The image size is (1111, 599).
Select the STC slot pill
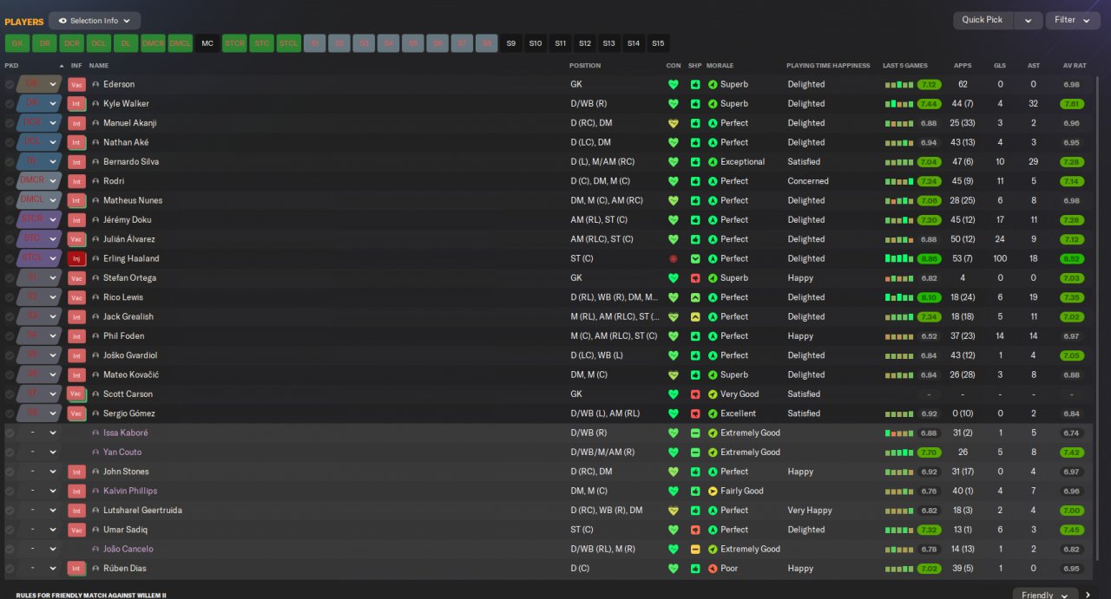[x=261, y=43]
